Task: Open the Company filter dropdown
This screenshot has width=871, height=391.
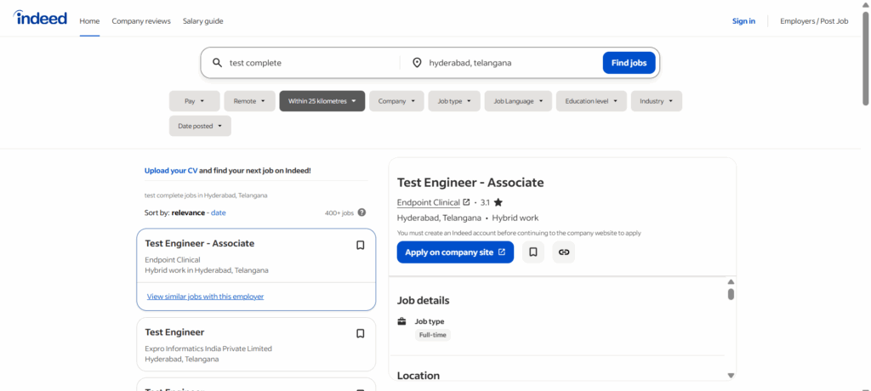Action: [396, 101]
